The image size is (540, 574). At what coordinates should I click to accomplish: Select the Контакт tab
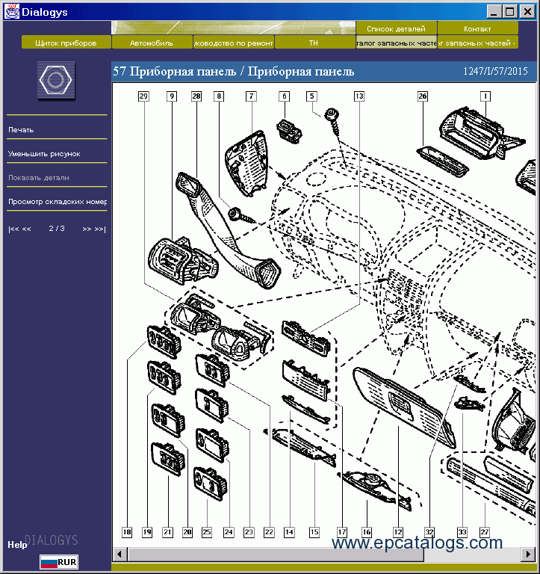[x=477, y=28]
